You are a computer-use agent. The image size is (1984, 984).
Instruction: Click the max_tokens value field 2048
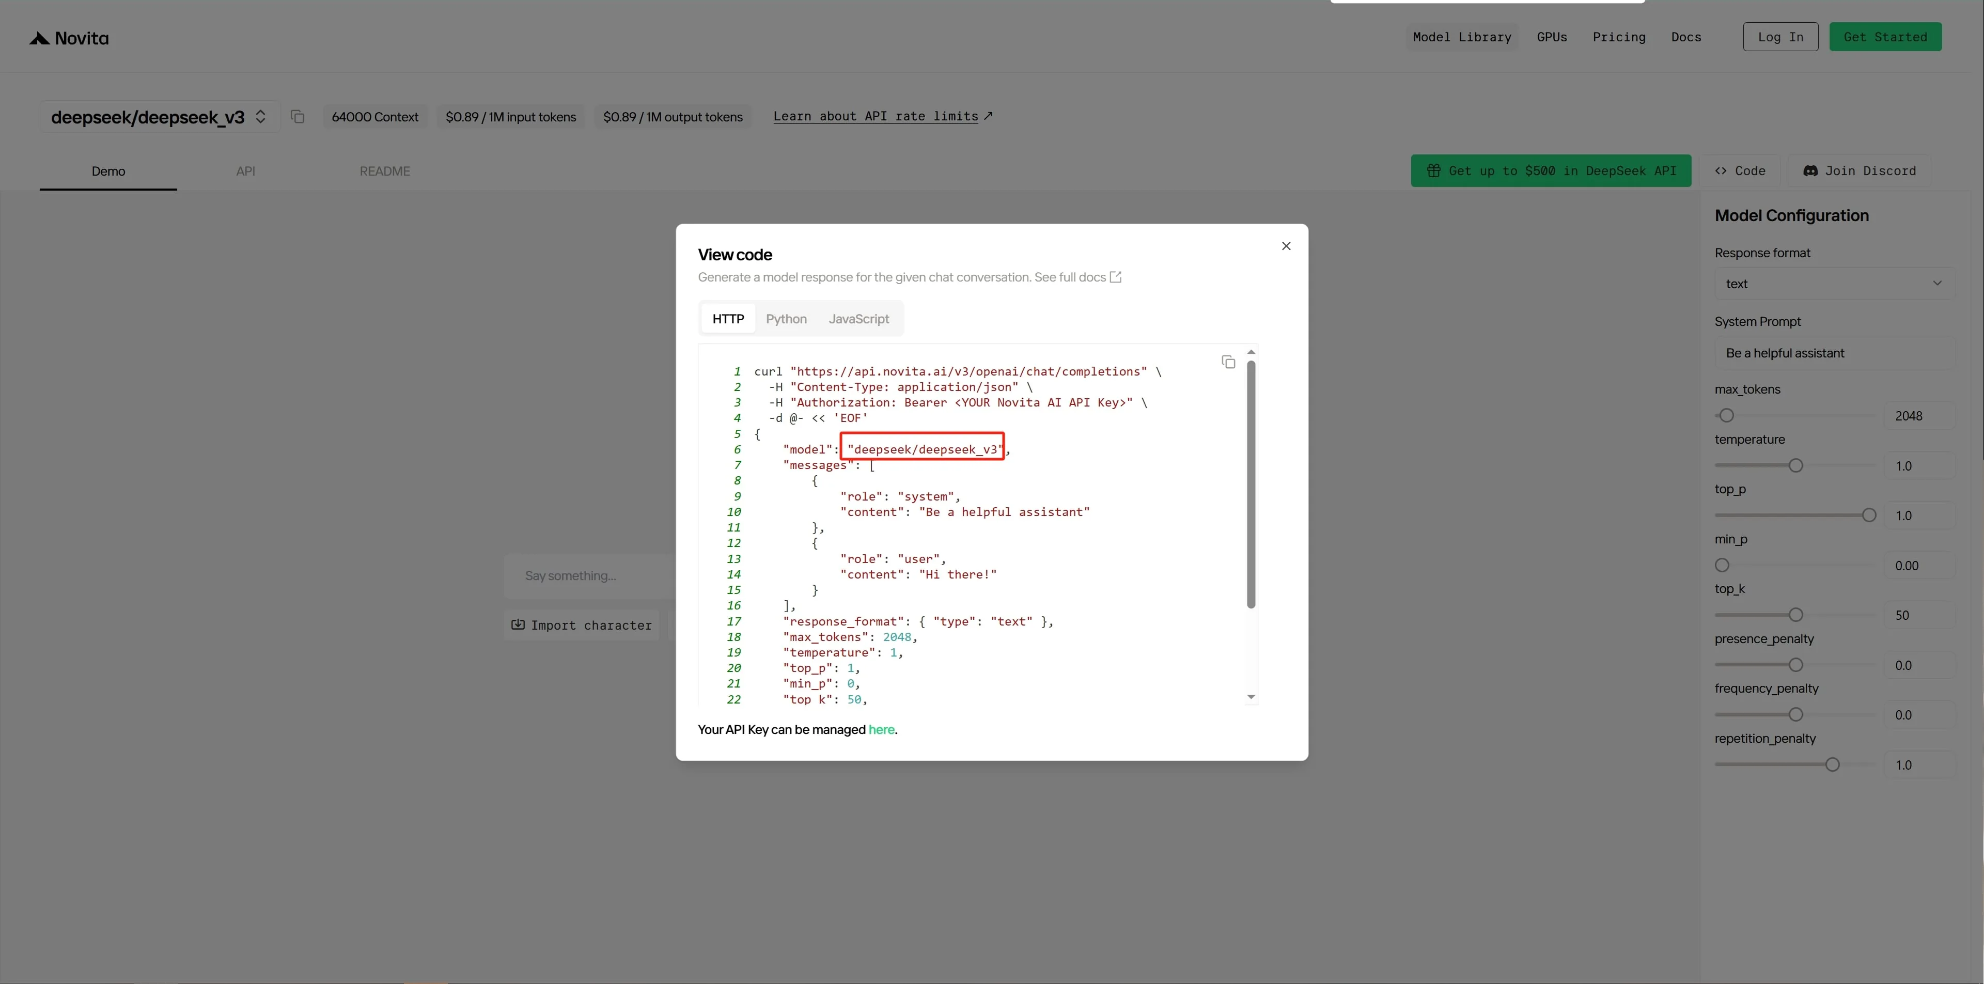coord(1918,416)
